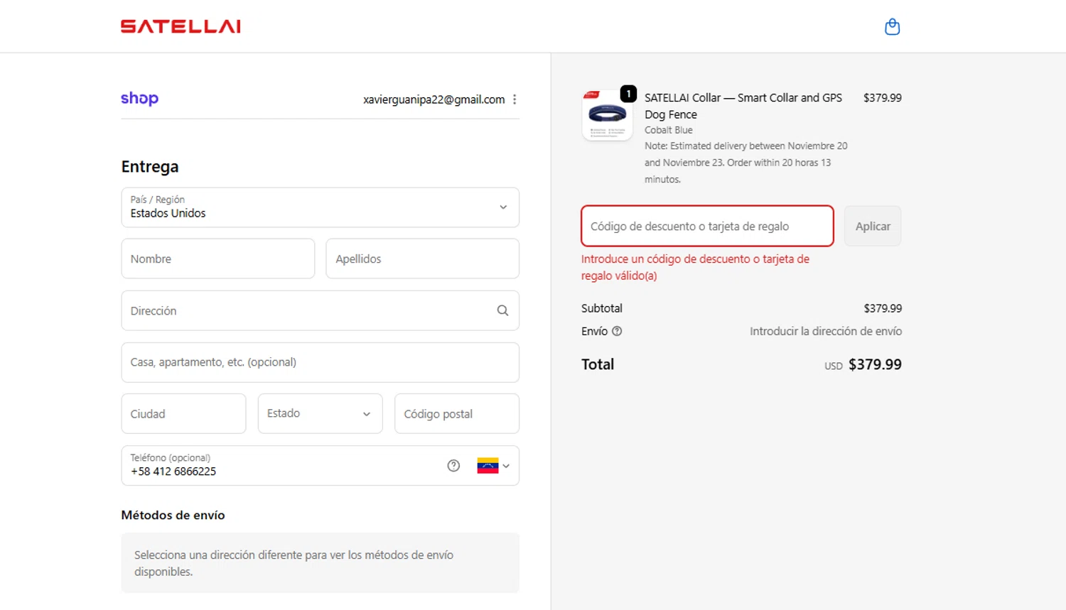
Task: Expand the phone country code chevron
Action: (506, 466)
